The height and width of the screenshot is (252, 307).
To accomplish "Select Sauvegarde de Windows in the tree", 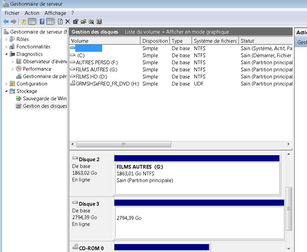I will pos(44,99).
